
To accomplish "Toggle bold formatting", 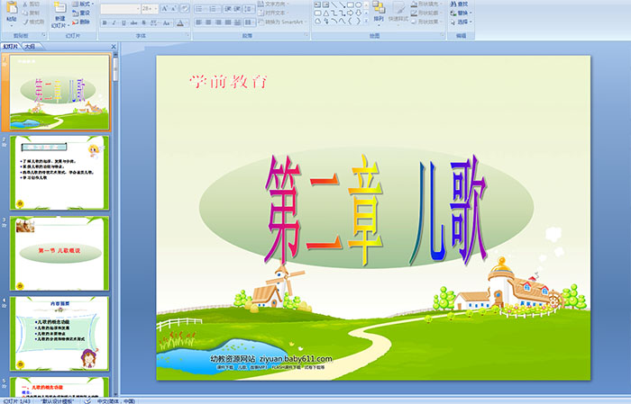I will [x=105, y=22].
